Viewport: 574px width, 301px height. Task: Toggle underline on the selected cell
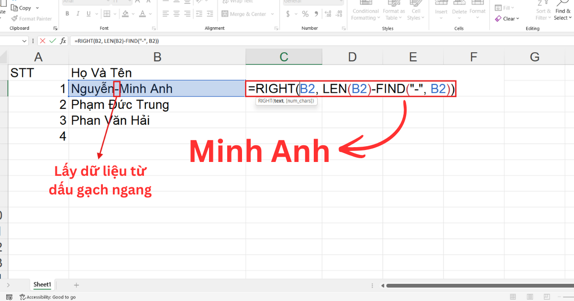click(88, 13)
